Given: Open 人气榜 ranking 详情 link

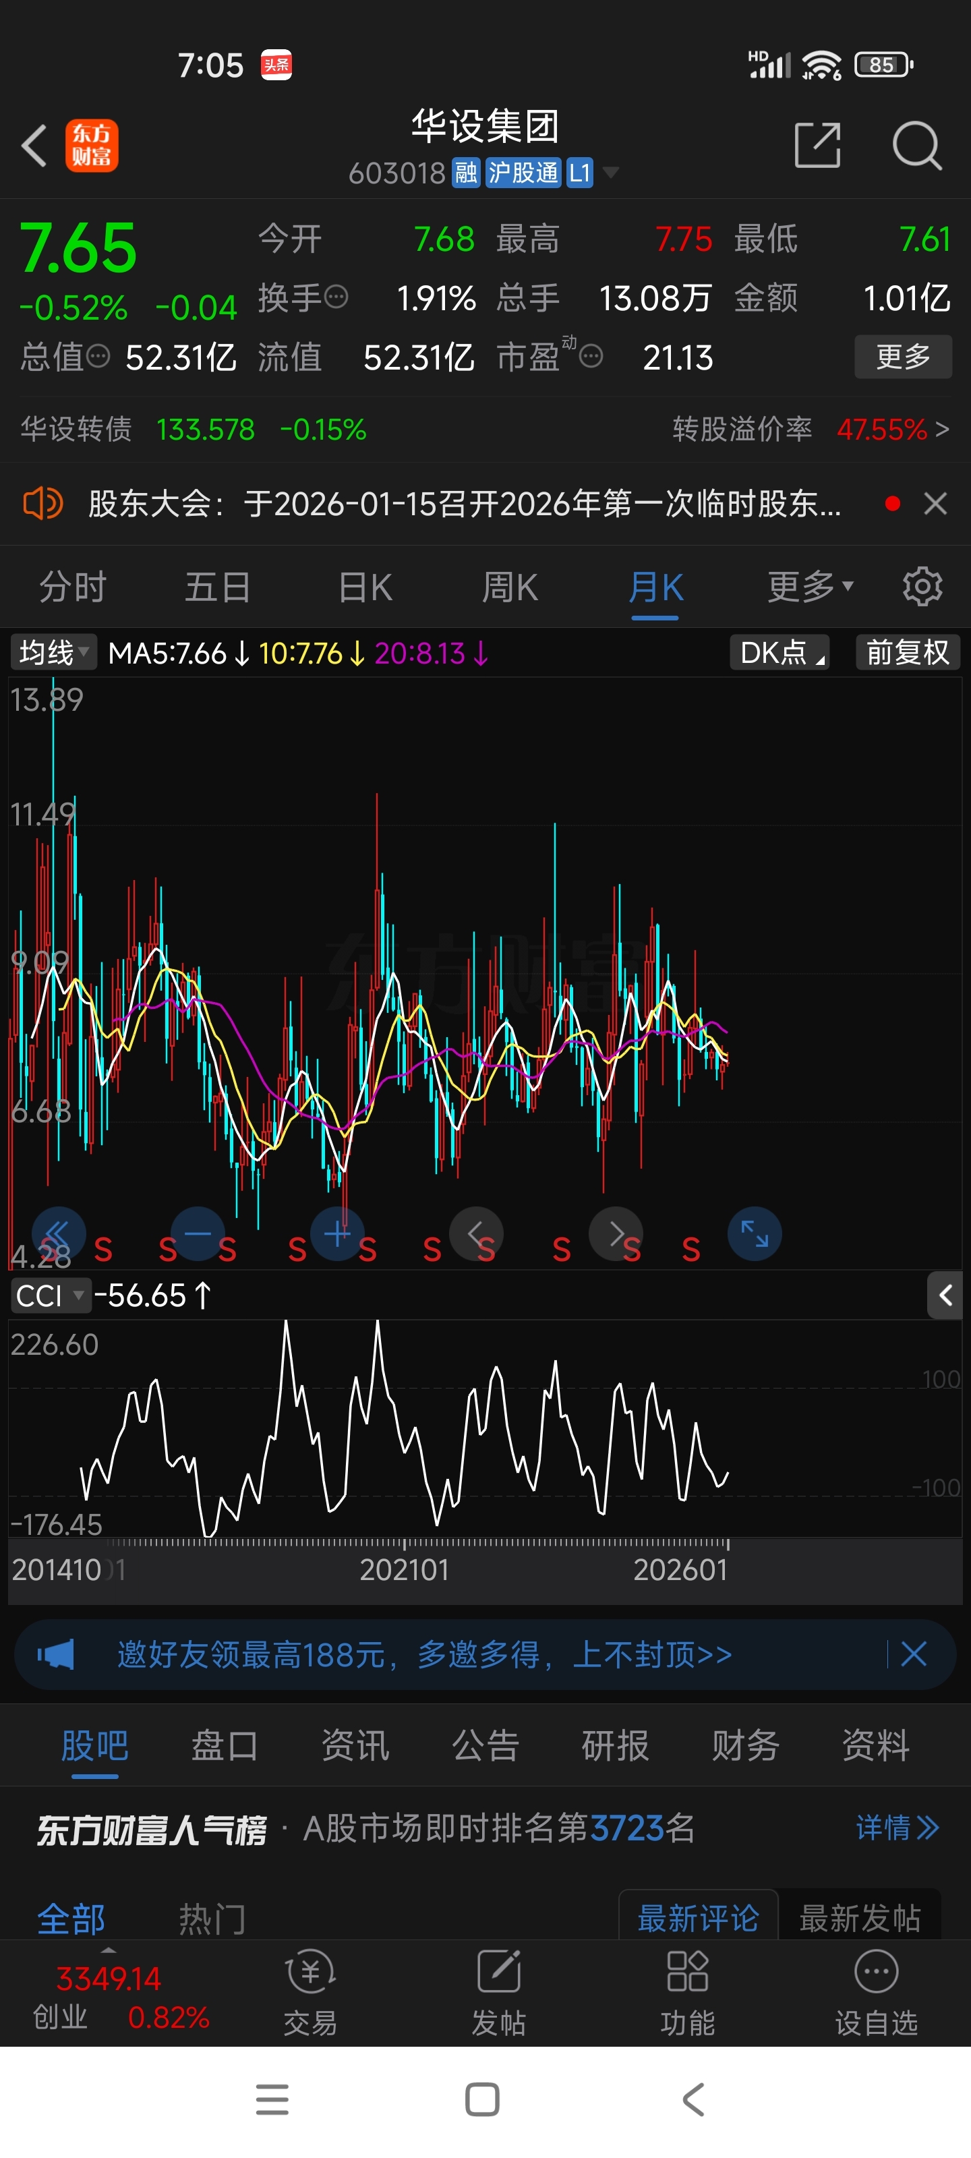Looking at the screenshot, I should (x=898, y=1828).
